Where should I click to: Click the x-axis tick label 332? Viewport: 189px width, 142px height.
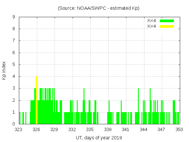72,130
